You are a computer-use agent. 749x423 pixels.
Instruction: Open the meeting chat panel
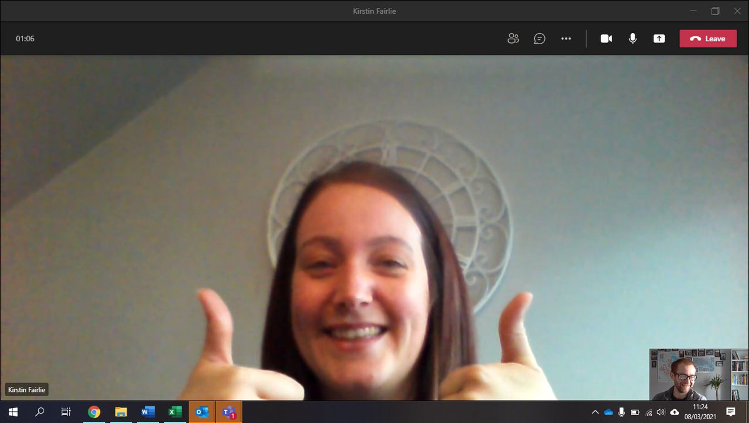pyautogui.click(x=539, y=38)
